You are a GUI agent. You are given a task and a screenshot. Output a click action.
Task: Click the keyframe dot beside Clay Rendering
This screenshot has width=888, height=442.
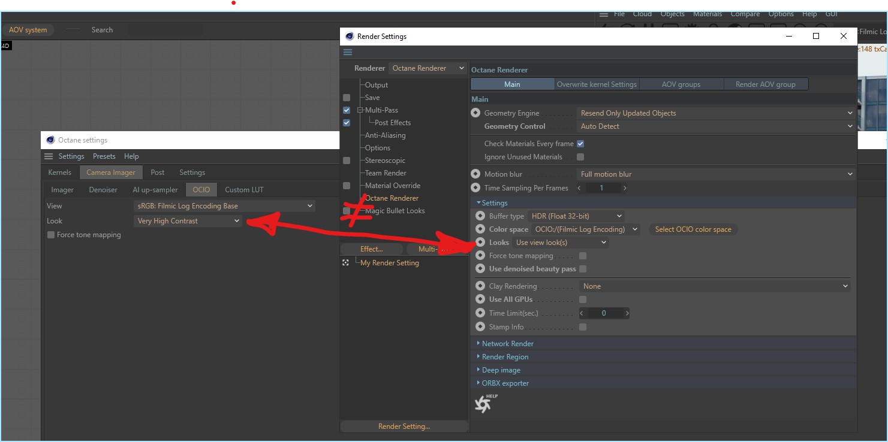point(480,286)
